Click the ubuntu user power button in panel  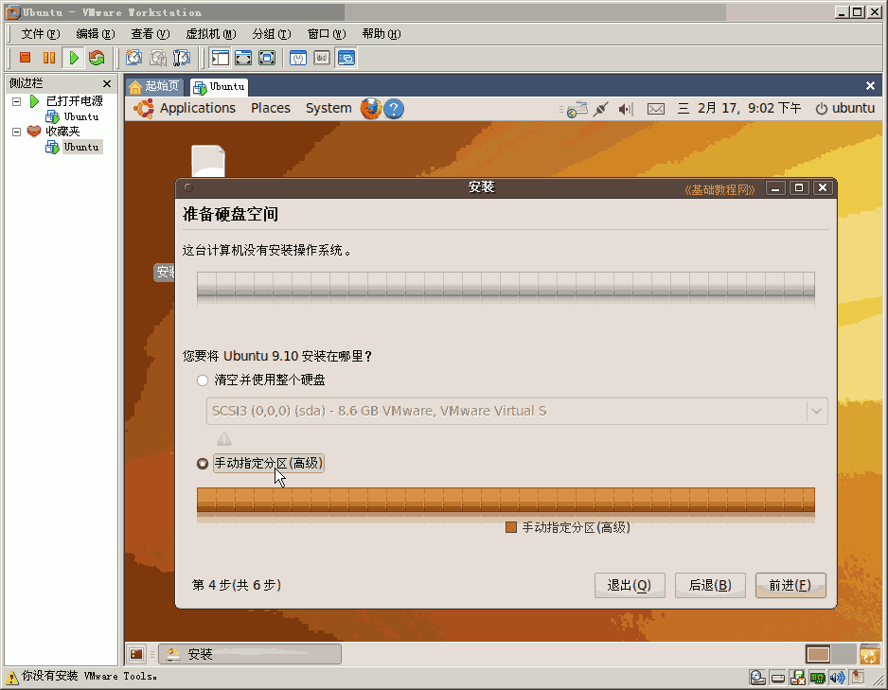pyautogui.click(x=845, y=108)
